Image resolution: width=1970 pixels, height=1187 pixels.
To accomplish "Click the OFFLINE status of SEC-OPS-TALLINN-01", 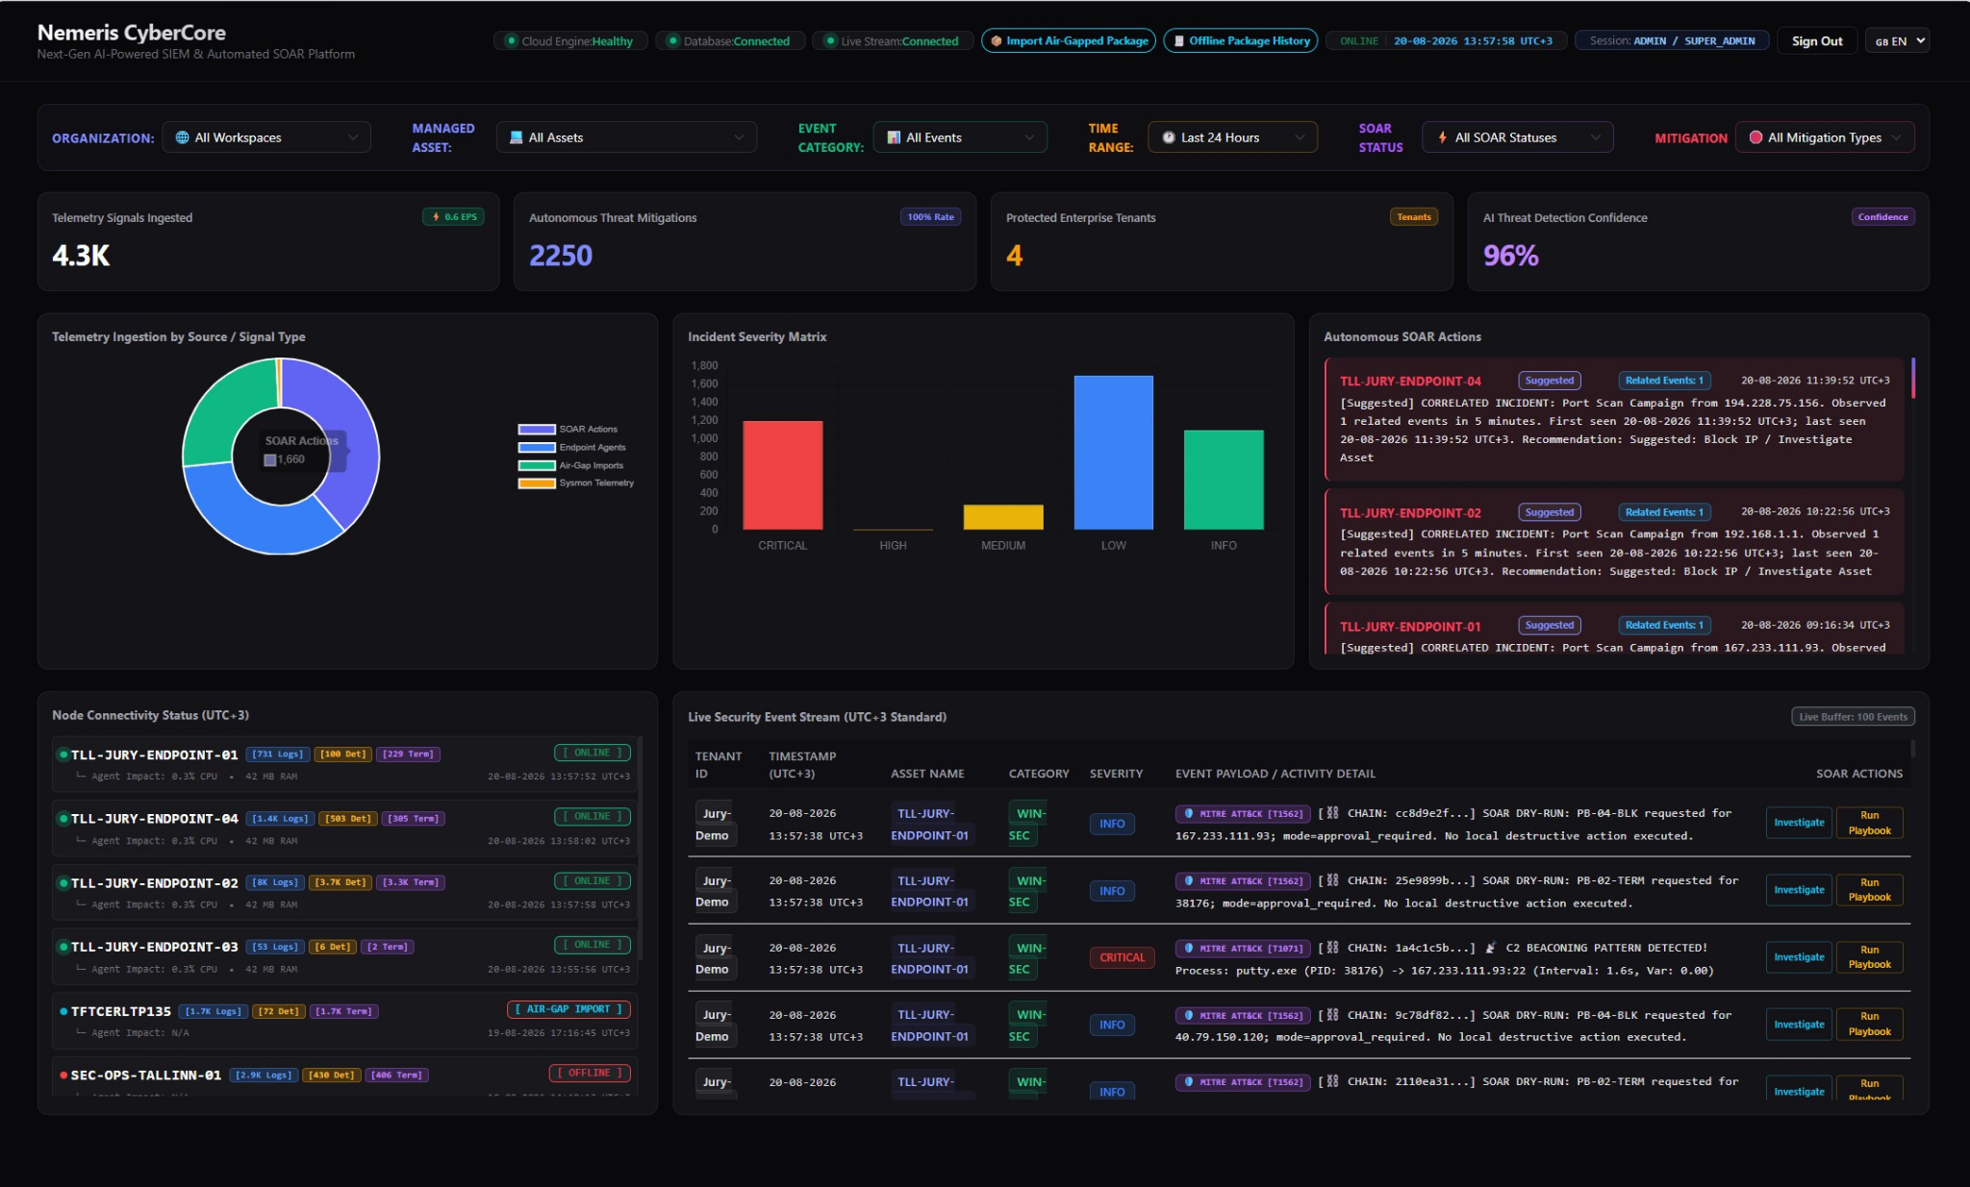I will coord(590,1073).
